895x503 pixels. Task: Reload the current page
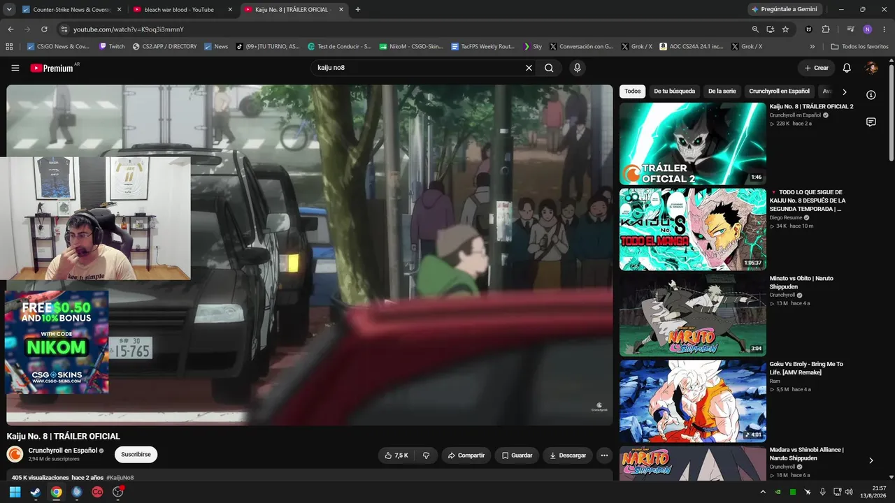pos(44,29)
